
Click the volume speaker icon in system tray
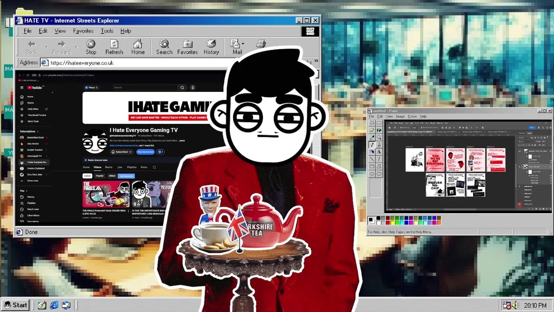pos(515,305)
